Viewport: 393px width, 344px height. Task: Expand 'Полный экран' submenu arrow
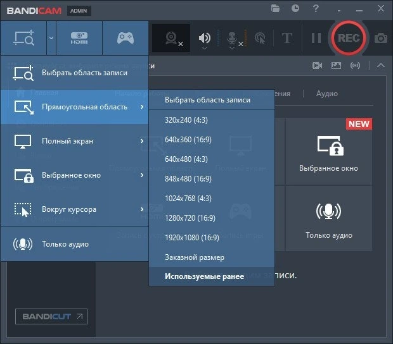142,141
